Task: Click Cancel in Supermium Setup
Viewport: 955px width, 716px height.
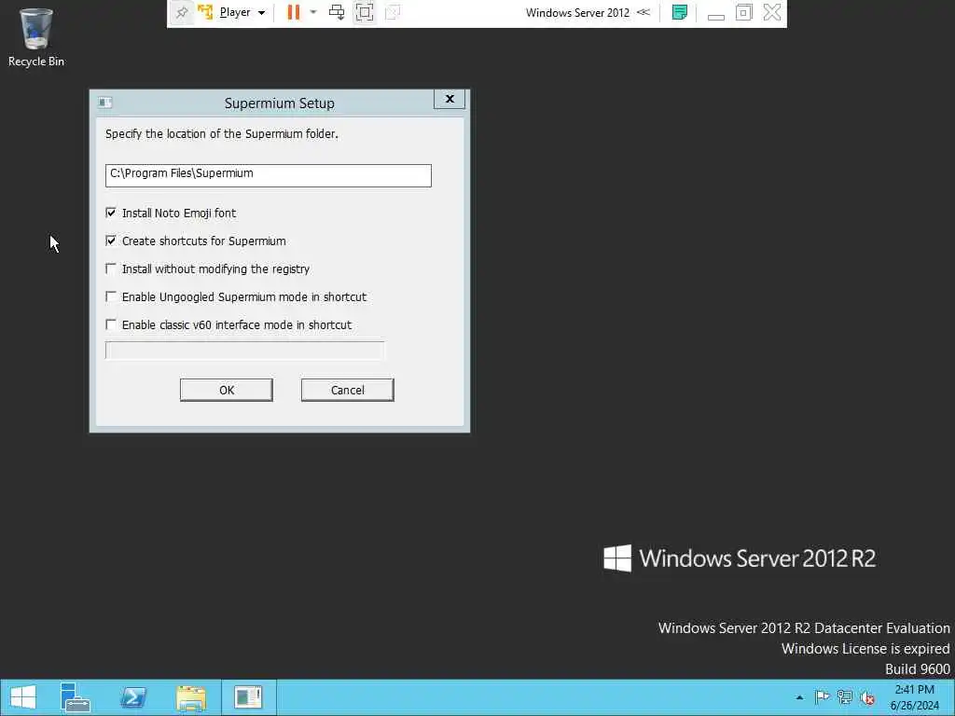Action: [x=347, y=390]
